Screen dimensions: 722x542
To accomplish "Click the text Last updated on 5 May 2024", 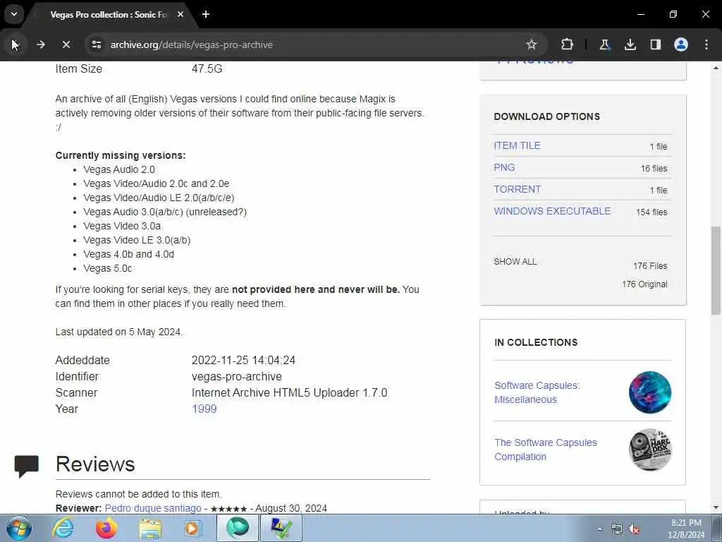I will (x=118, y=332).
